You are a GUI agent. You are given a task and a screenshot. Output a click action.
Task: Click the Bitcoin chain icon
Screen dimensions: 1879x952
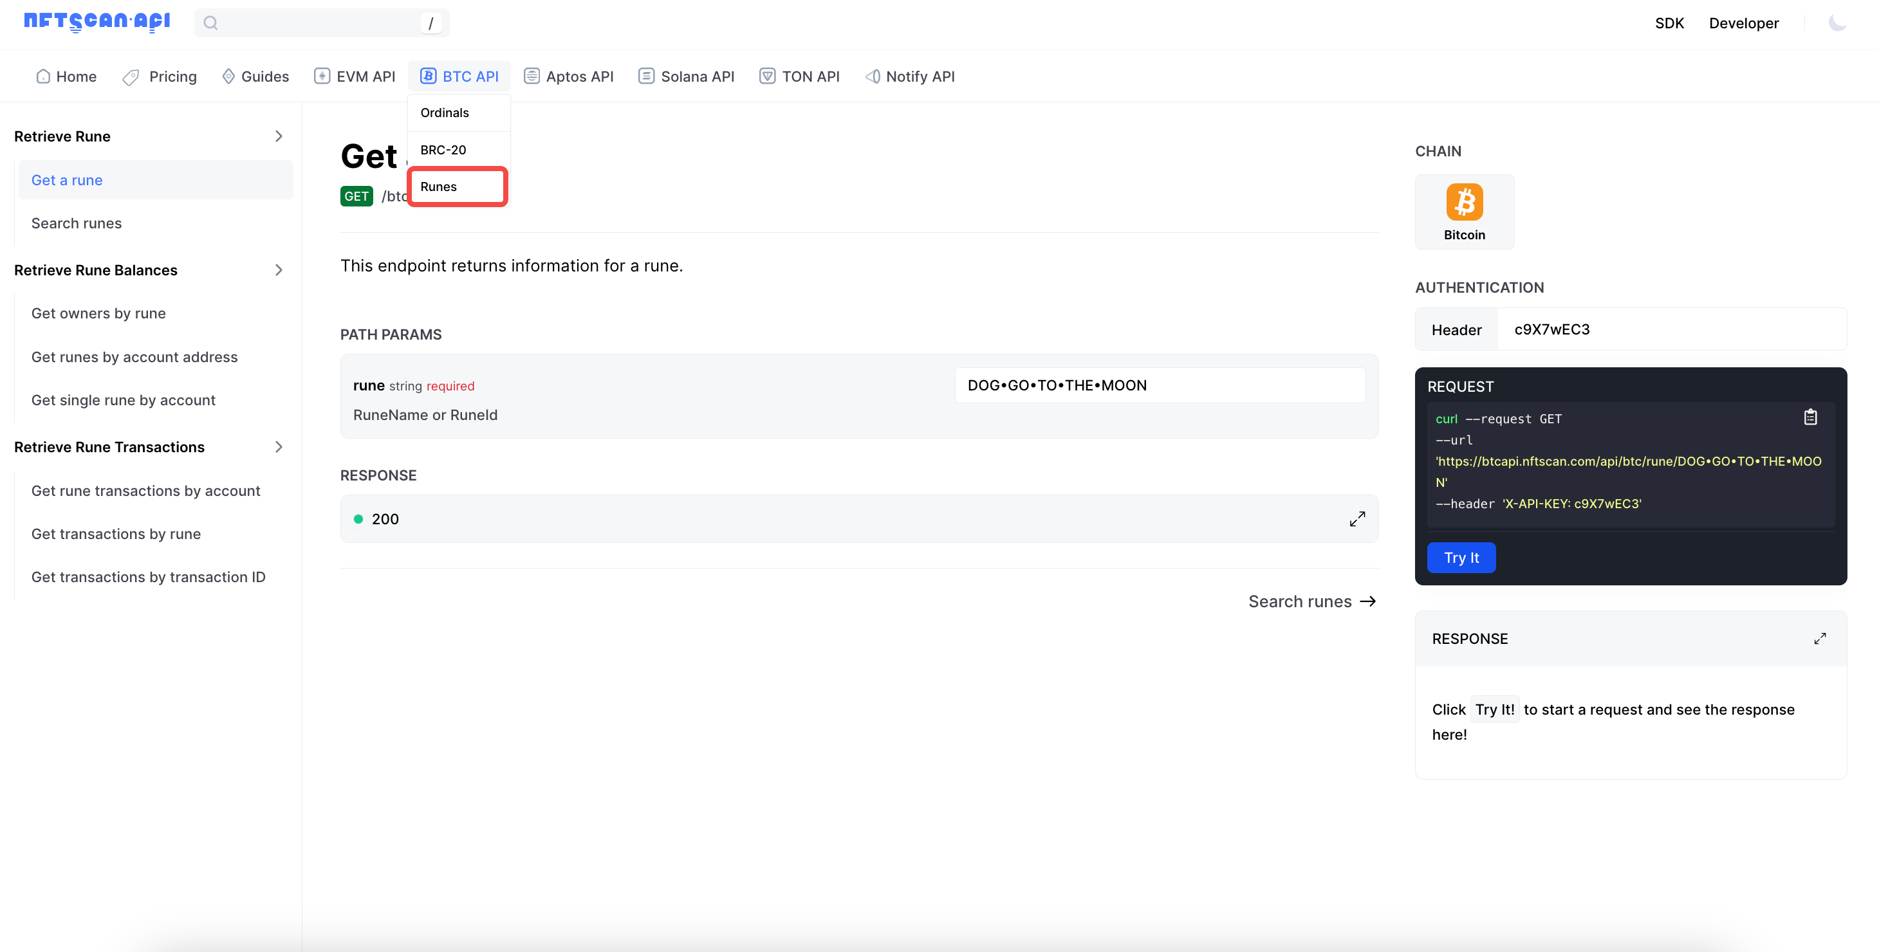pyautogui.click(x=1464, y=202)
